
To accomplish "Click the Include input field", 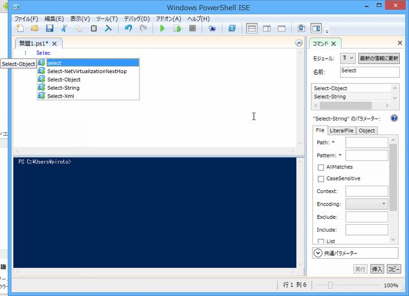I will click(x=366, y=230).
